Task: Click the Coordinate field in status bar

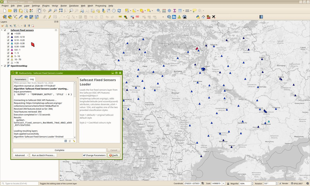Action: click(x=192, y=183)
